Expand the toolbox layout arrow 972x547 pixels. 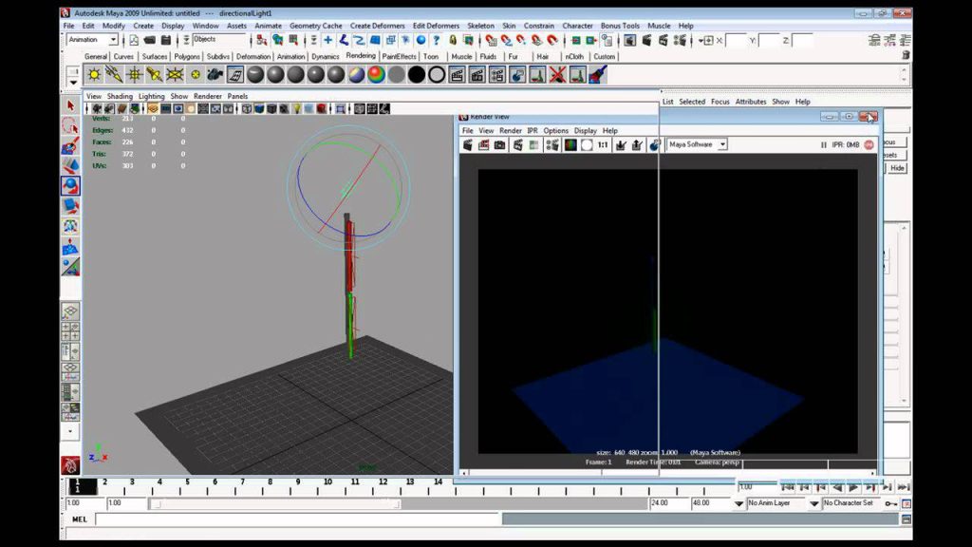pyautogui.click(x=70, y=431)
